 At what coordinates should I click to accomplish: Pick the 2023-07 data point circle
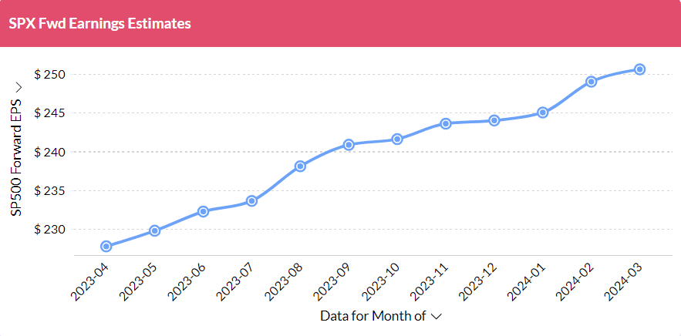coord(251,201)
